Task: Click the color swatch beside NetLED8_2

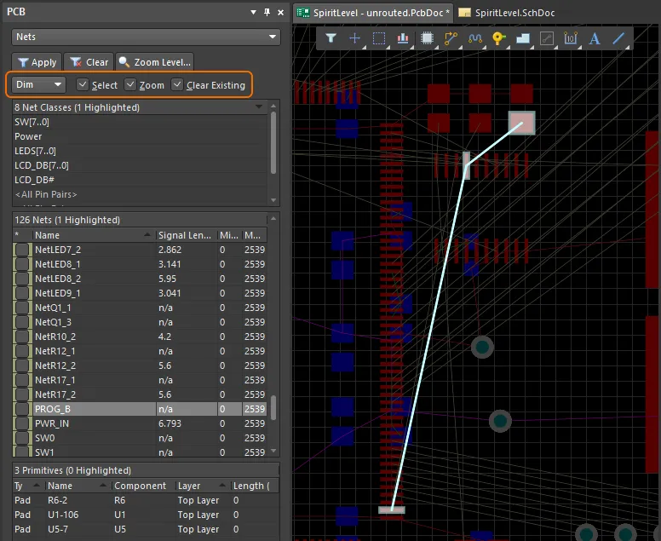Action: click(21, 279)
